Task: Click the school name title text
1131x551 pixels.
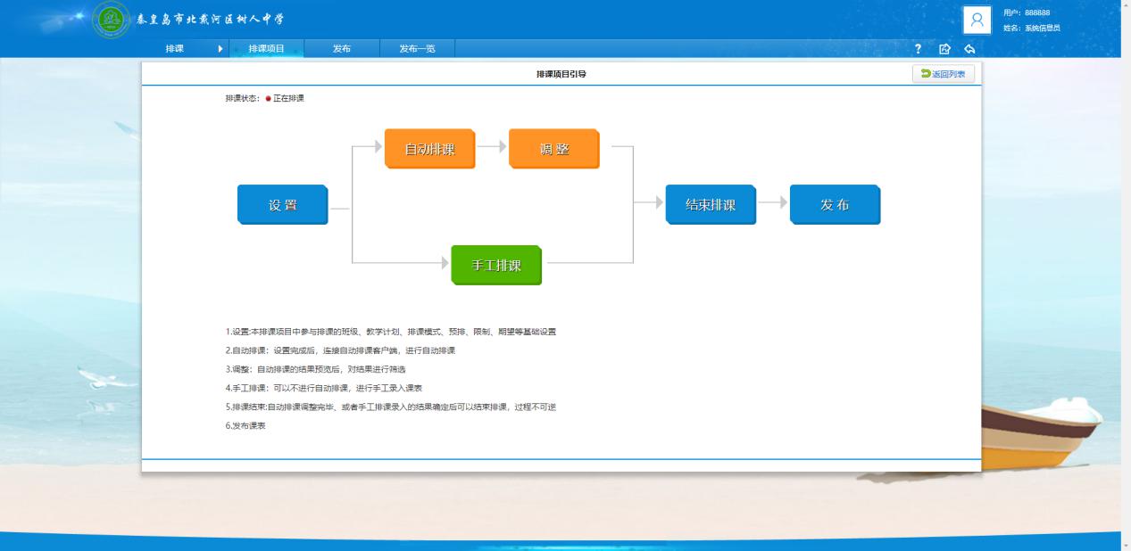Action: [211, 20]
